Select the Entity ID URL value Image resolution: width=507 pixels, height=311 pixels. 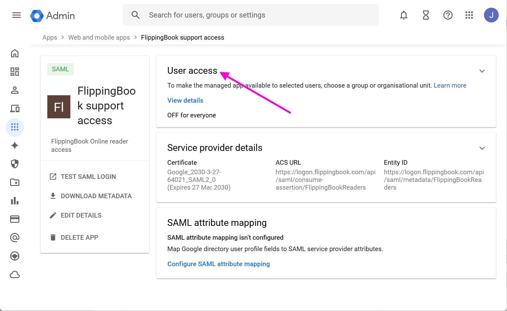click(x=434, y=180)
